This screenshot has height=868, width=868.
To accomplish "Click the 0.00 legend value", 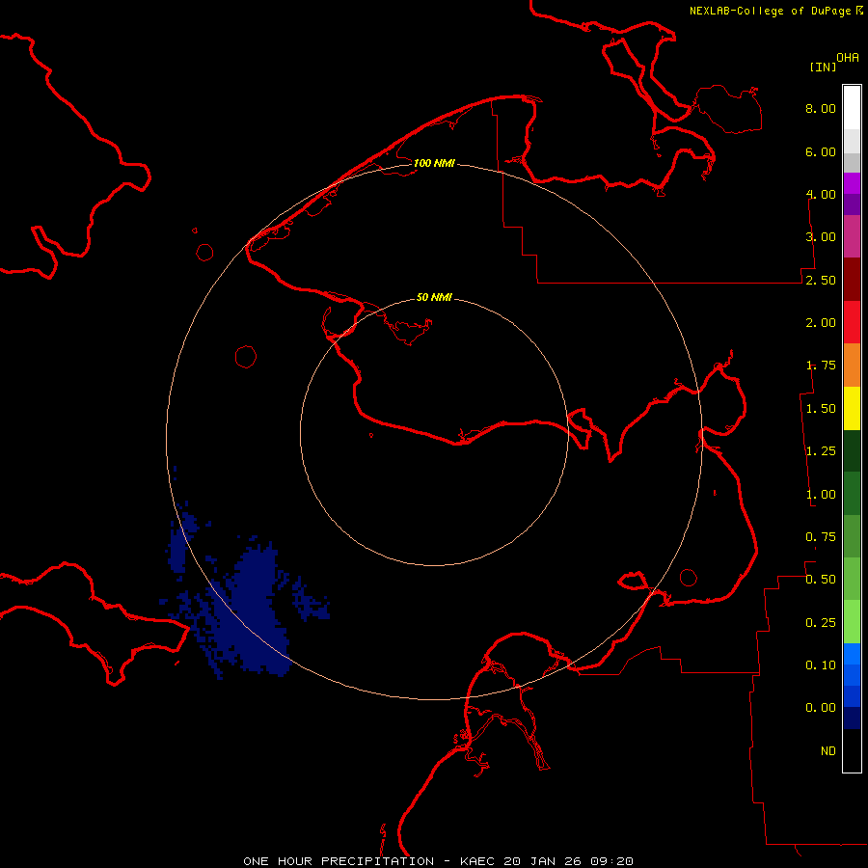I will coord(821,708).
